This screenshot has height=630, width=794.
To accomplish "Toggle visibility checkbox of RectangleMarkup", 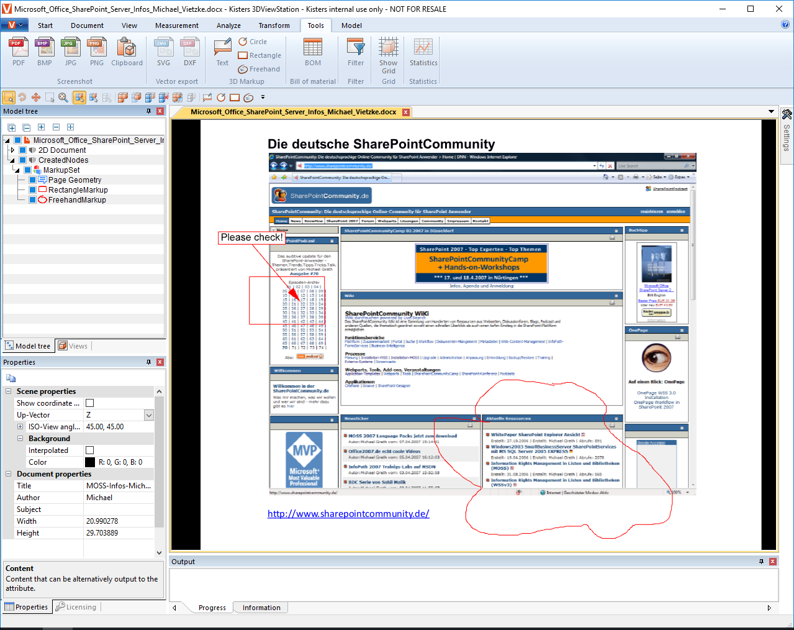I will click(32, 190).
